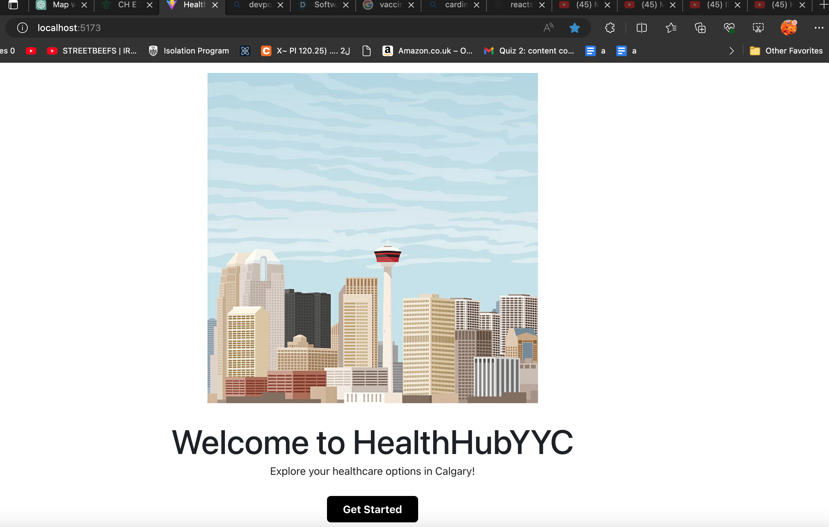Open Settings and more ellipsis menu
Image resolution: width=829 pixels, height=527 pixels.
point(819,28)
